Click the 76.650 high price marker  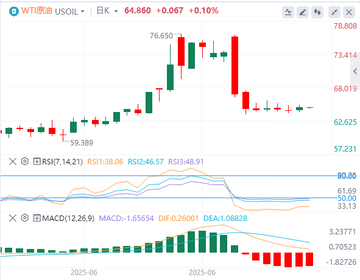pyautogui.click(x=161, y=36)
